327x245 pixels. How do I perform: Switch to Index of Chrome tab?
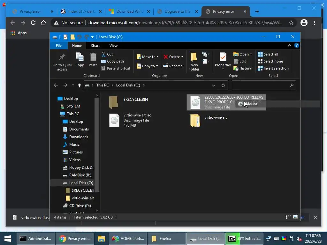point(81,11)
